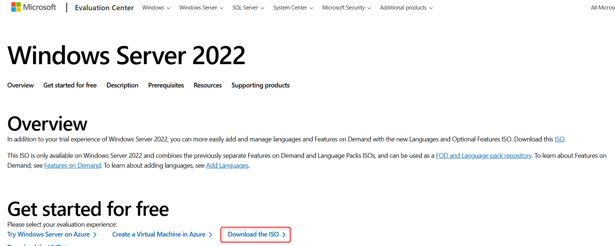Expand the Additional products dropdown menu
Viewport: 615px width, 246px height.
(x=406, y=8)
